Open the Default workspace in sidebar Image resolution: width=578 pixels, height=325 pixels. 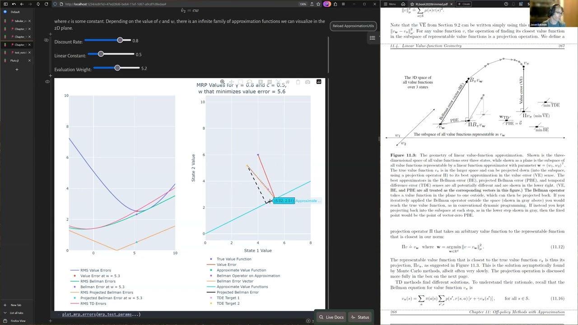click(16, 12)
